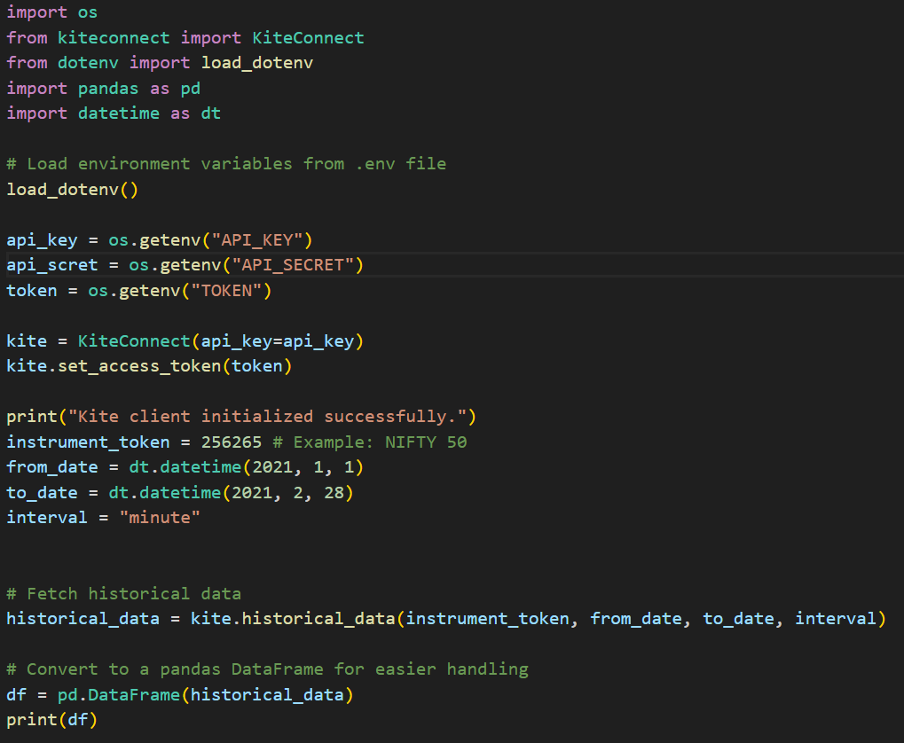Screen dimensions: 904x743
Task: Click the misspelled 'api_scret' variable
Action: (x=51, y=265)
